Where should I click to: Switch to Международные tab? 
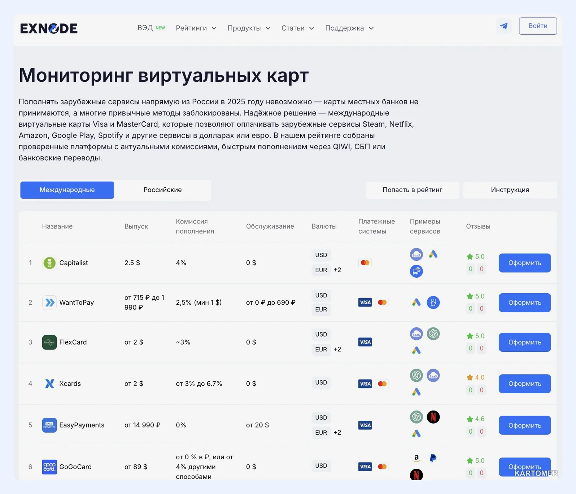(x=67, y=190)
